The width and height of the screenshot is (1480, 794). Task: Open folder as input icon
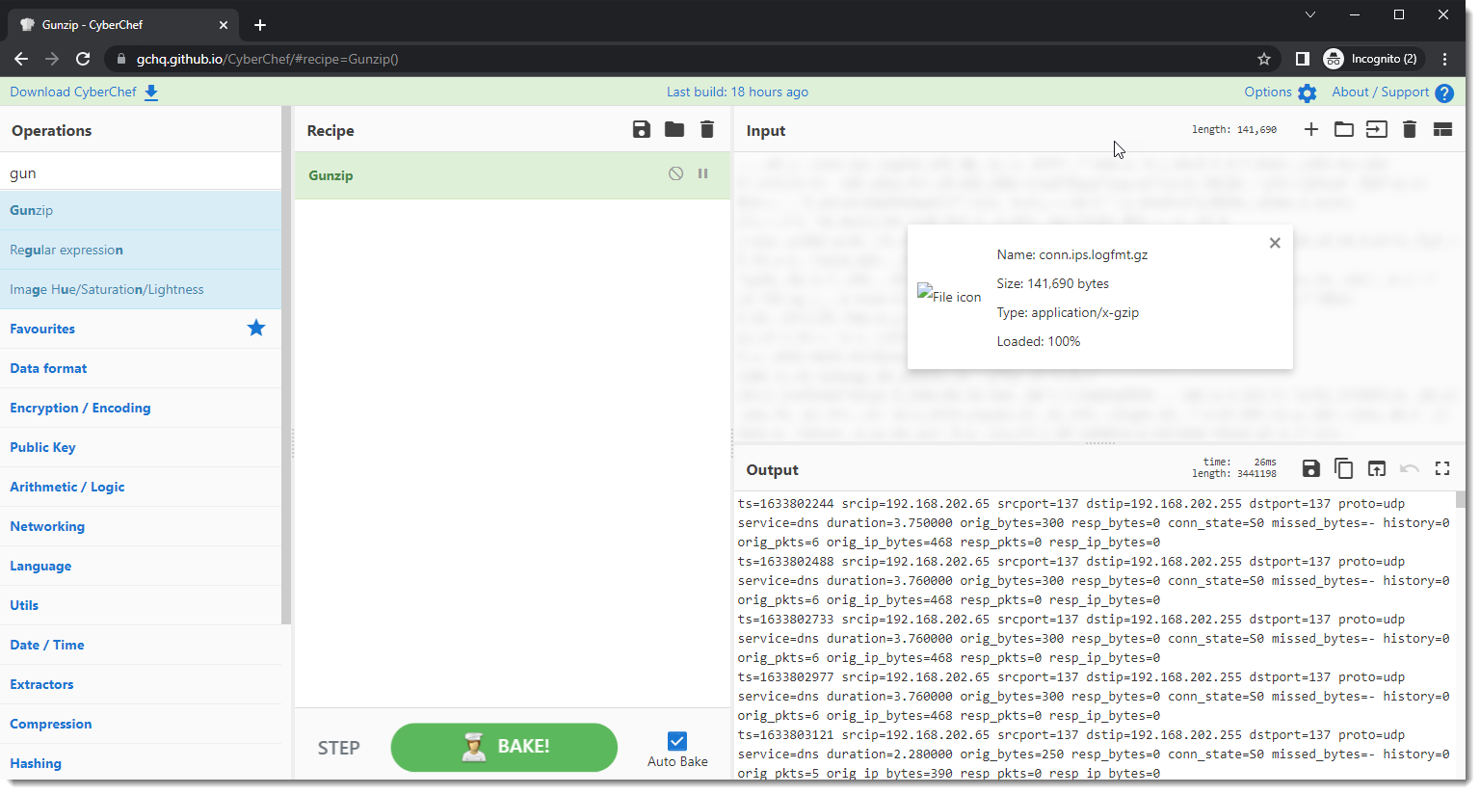(1343, 130)
